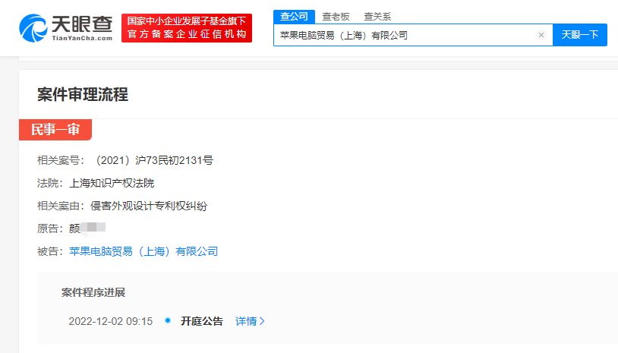This screenshot has height=353, width=618.
Task: Click the TianYanCha logo
Action: pos(66,28)
